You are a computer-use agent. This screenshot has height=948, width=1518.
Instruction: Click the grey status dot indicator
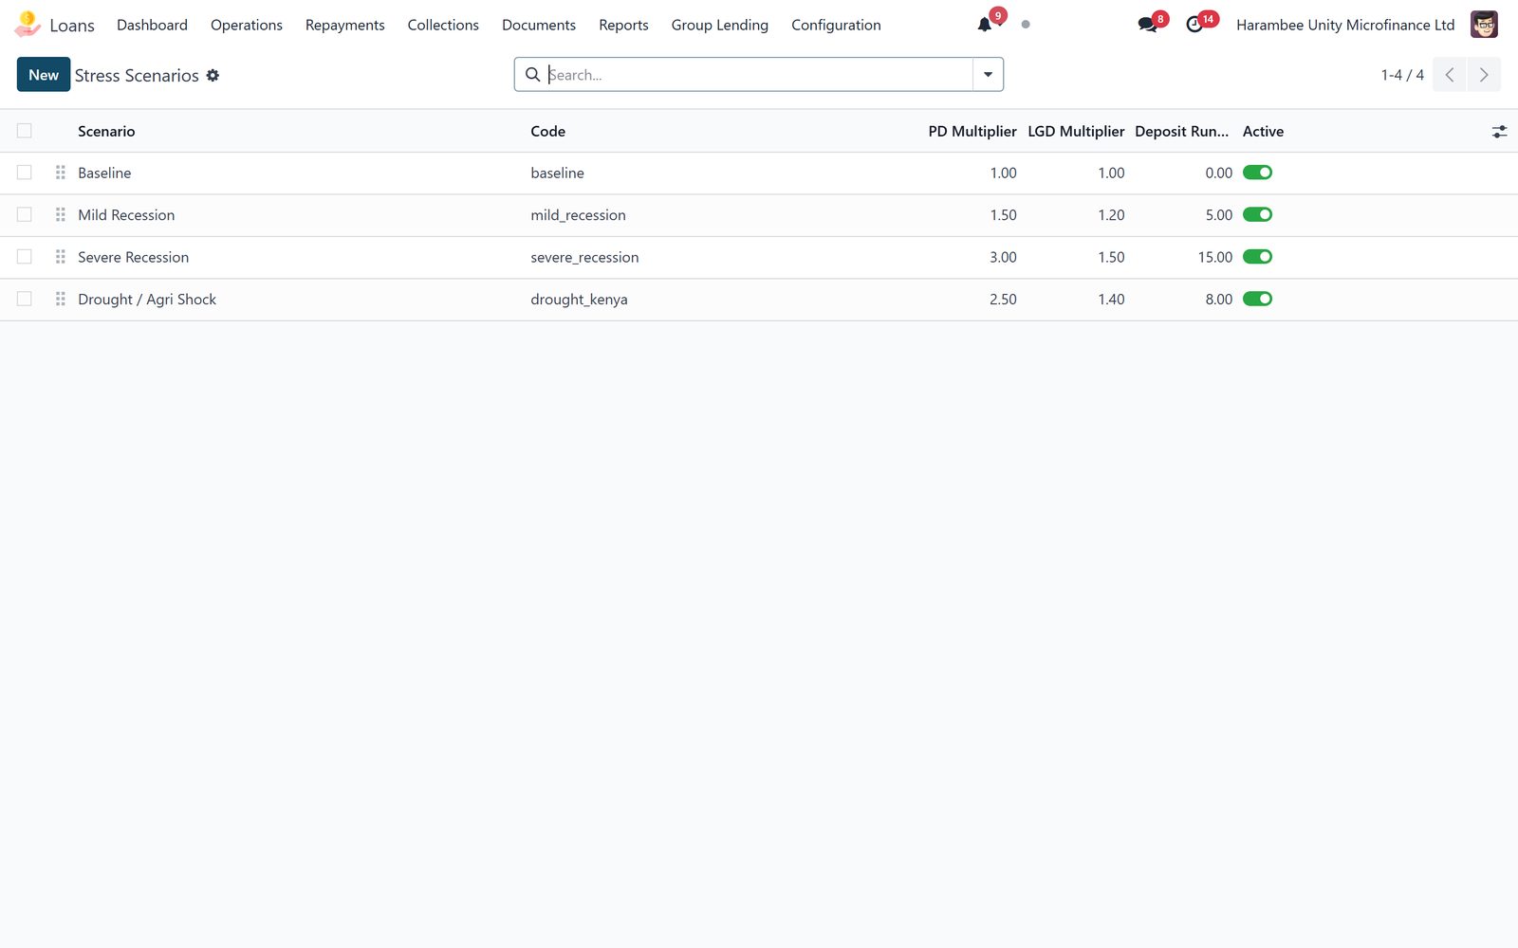tap(1026, 25)
